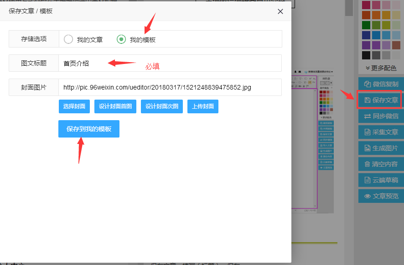Click the 封面图片 label
This screenshot has height=265, width=404.
point(34,88)
